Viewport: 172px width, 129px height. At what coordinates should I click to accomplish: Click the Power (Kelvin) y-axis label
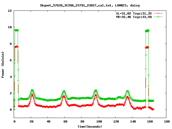pyautogui.click(x=3, y=65)
